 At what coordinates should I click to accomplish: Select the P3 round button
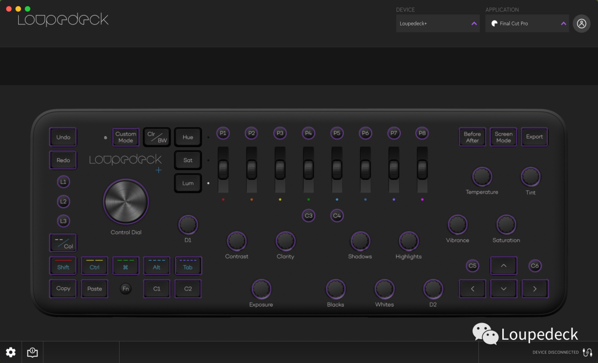click(280, 133)
